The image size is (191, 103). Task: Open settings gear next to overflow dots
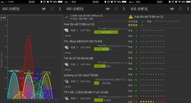tap(181, 9)
